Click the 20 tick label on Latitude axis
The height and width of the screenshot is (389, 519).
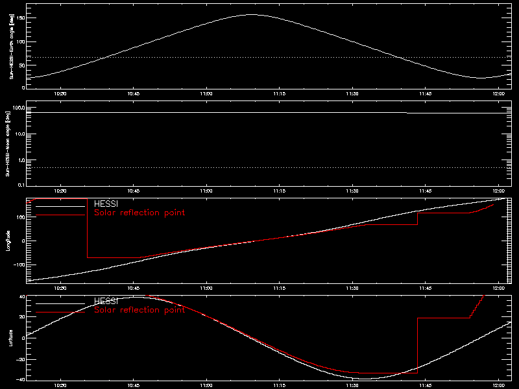[22, 317]
